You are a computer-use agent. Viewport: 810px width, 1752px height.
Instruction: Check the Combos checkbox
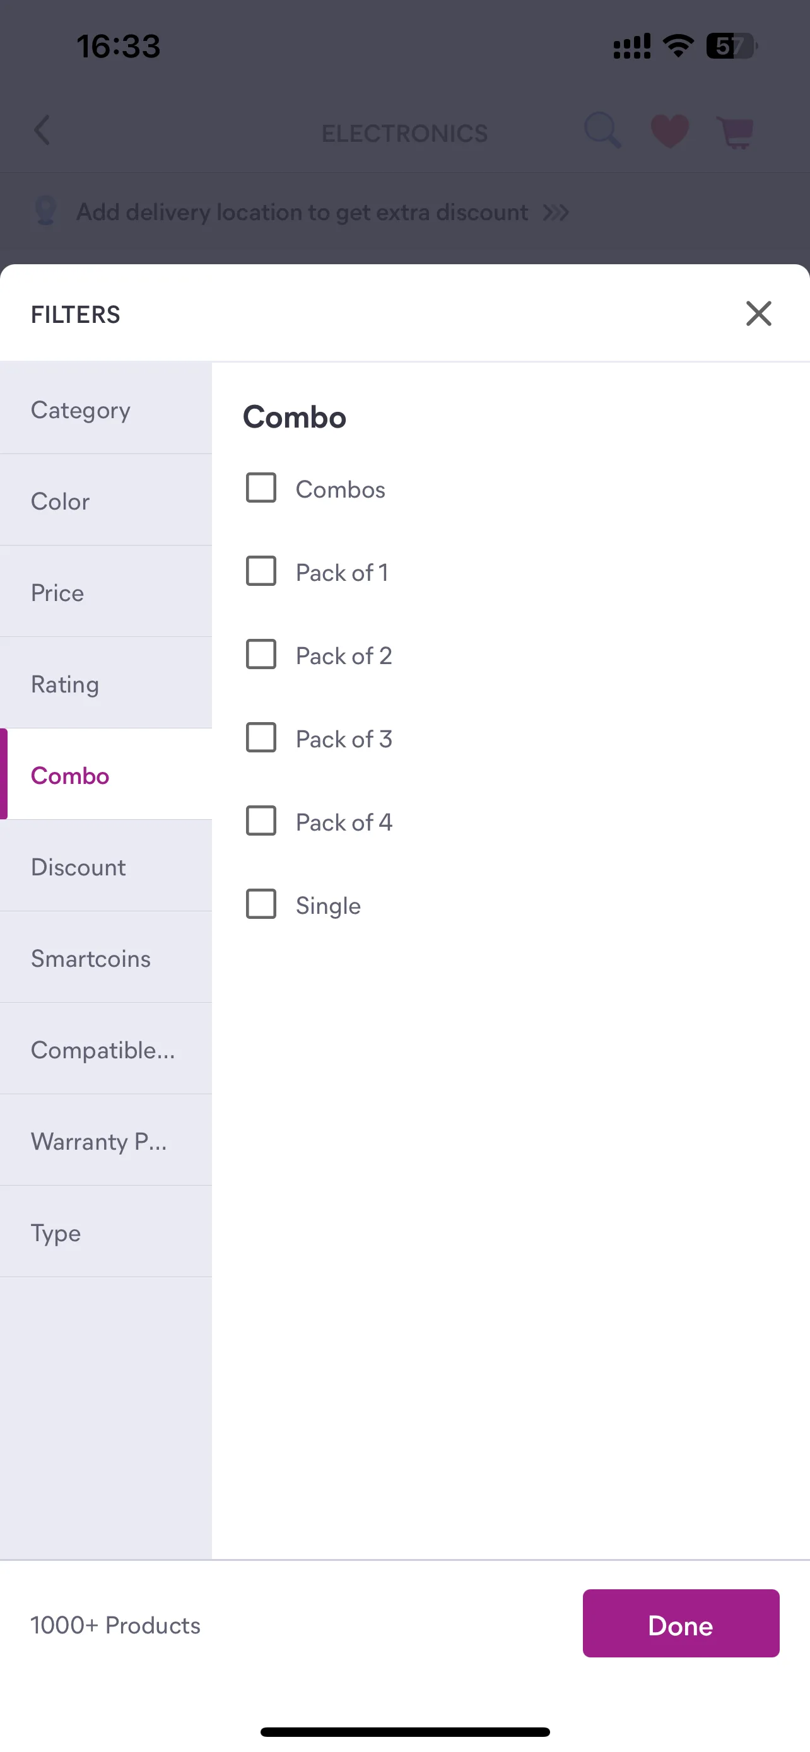click(x=261, y=488)
